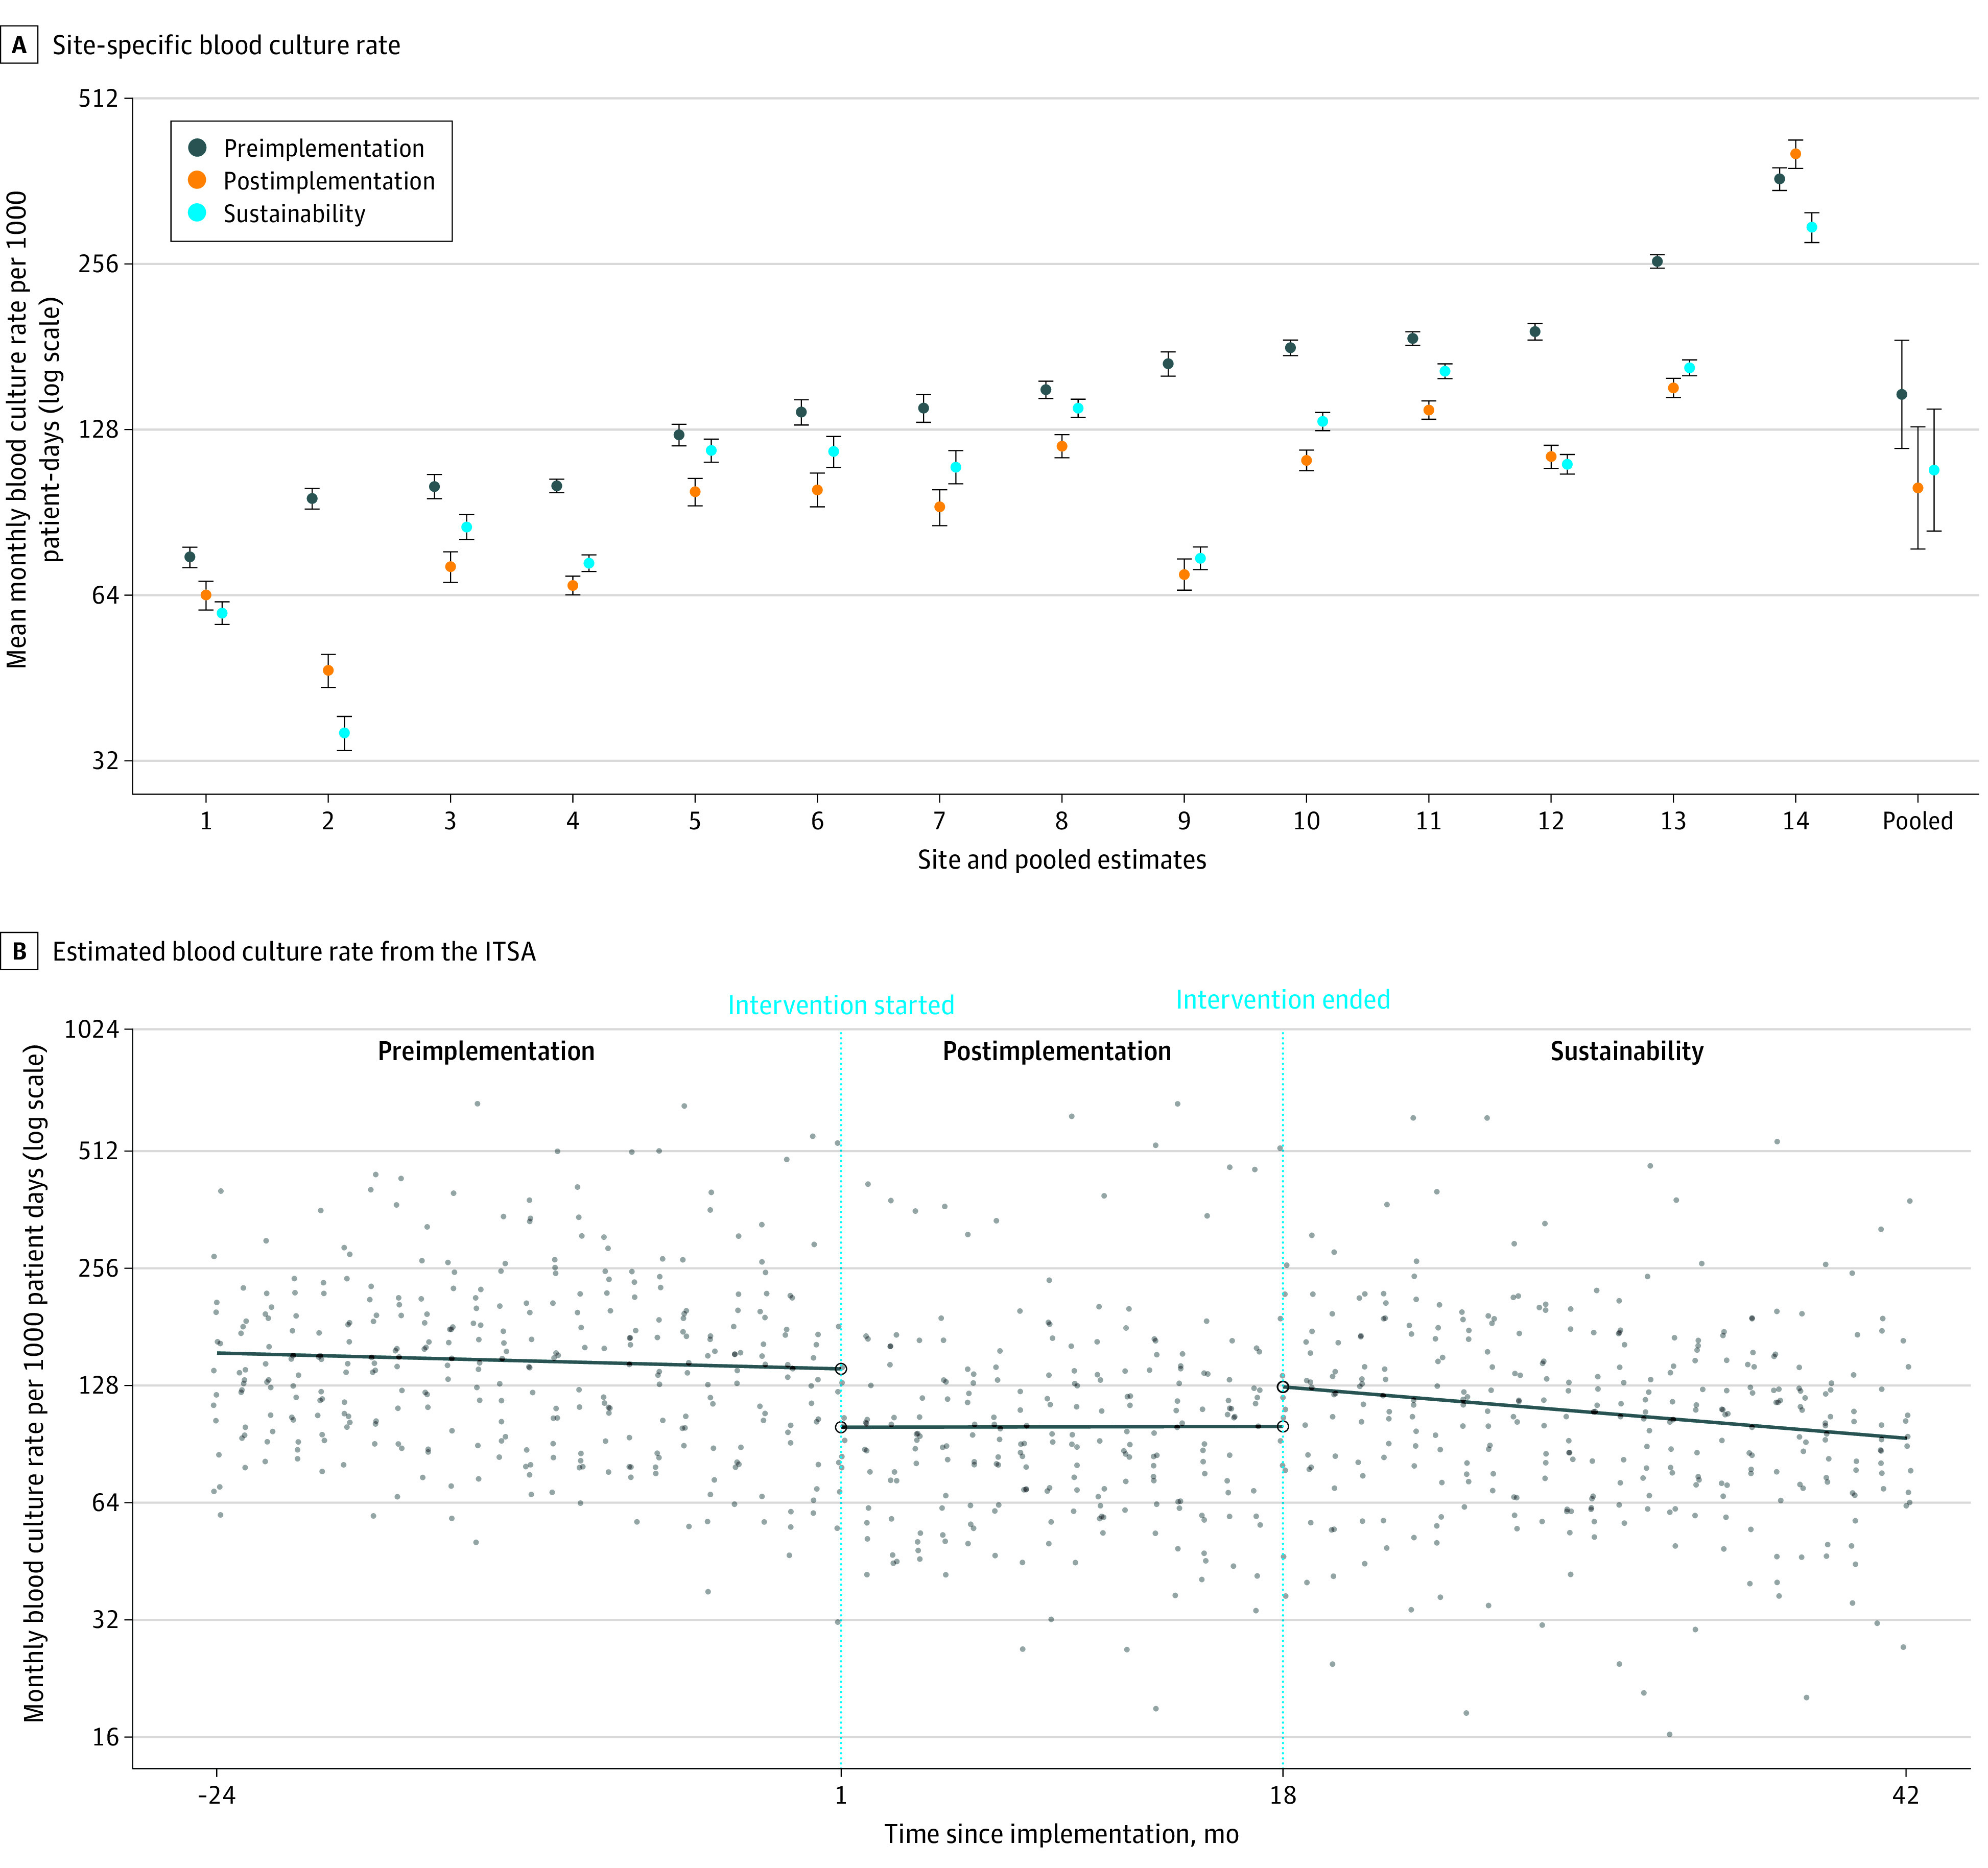Click the Sustainability legend dot
1988x1868 pixels.
click(x=198, y=213)
